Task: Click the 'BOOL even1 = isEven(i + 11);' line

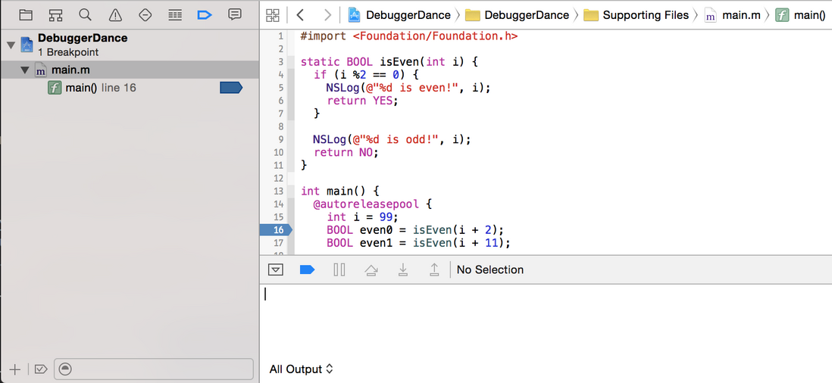Action: pos(418,243)
